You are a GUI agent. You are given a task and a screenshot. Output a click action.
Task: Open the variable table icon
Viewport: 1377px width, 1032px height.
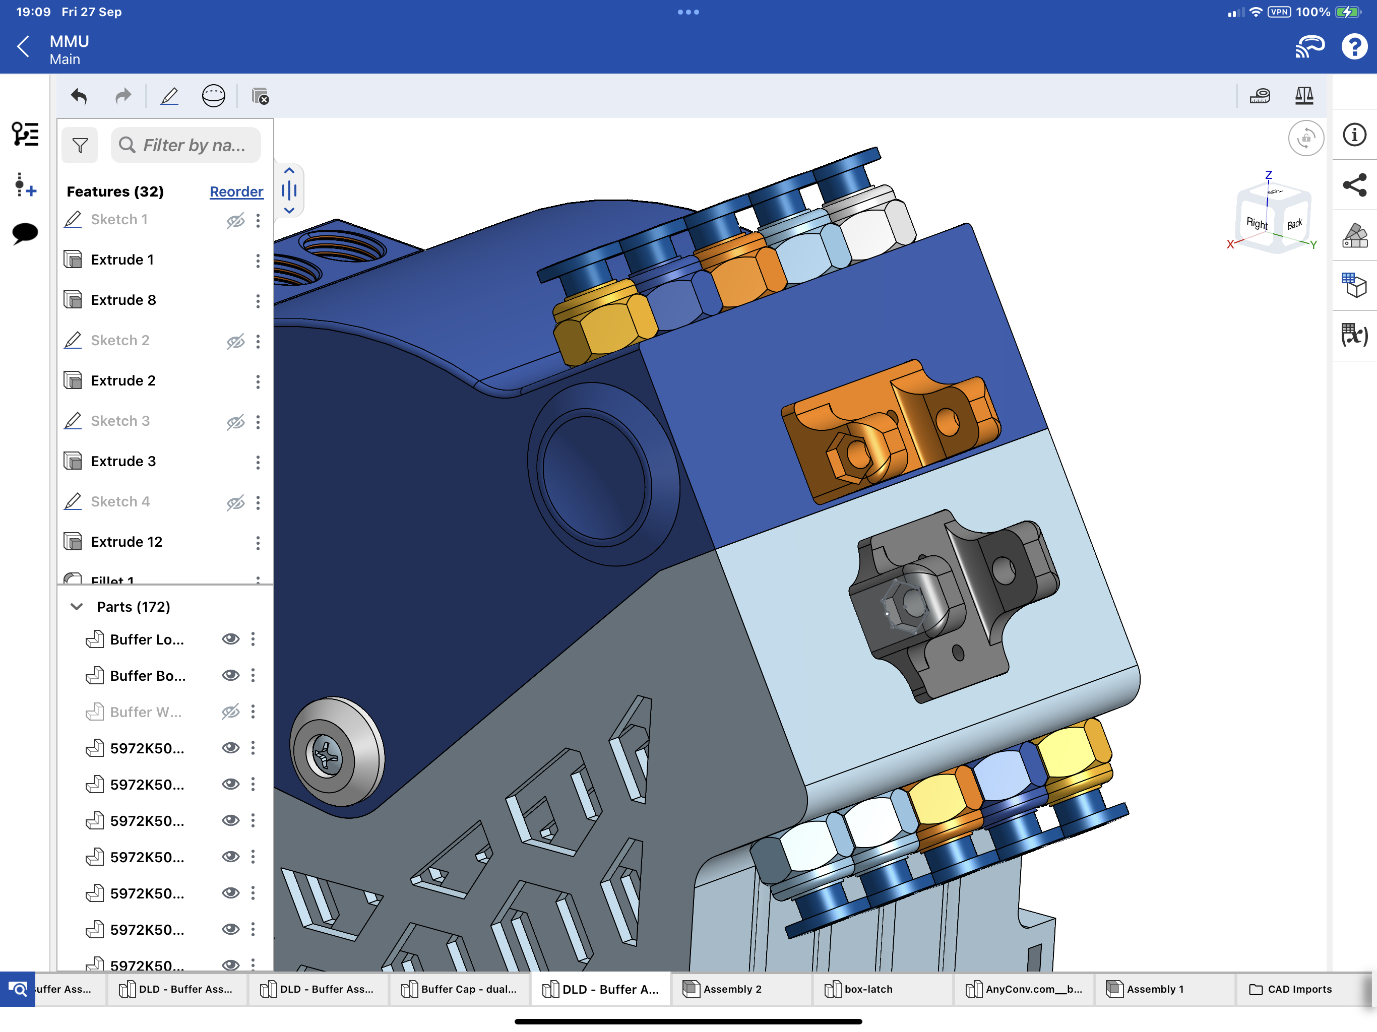pos(1354,335)
